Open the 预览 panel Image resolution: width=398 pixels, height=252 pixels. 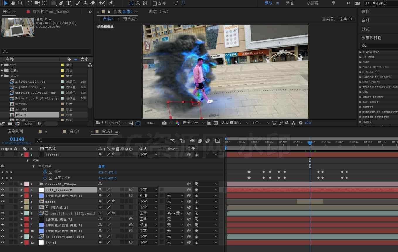pos(365,29)
